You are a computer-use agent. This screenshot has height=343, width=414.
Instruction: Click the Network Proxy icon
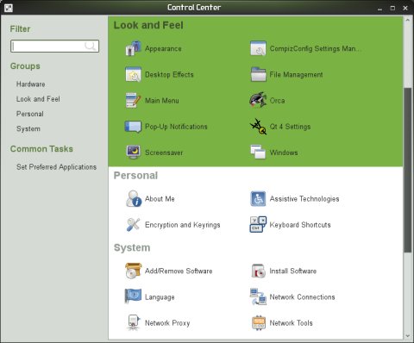(x=133, y=322)
